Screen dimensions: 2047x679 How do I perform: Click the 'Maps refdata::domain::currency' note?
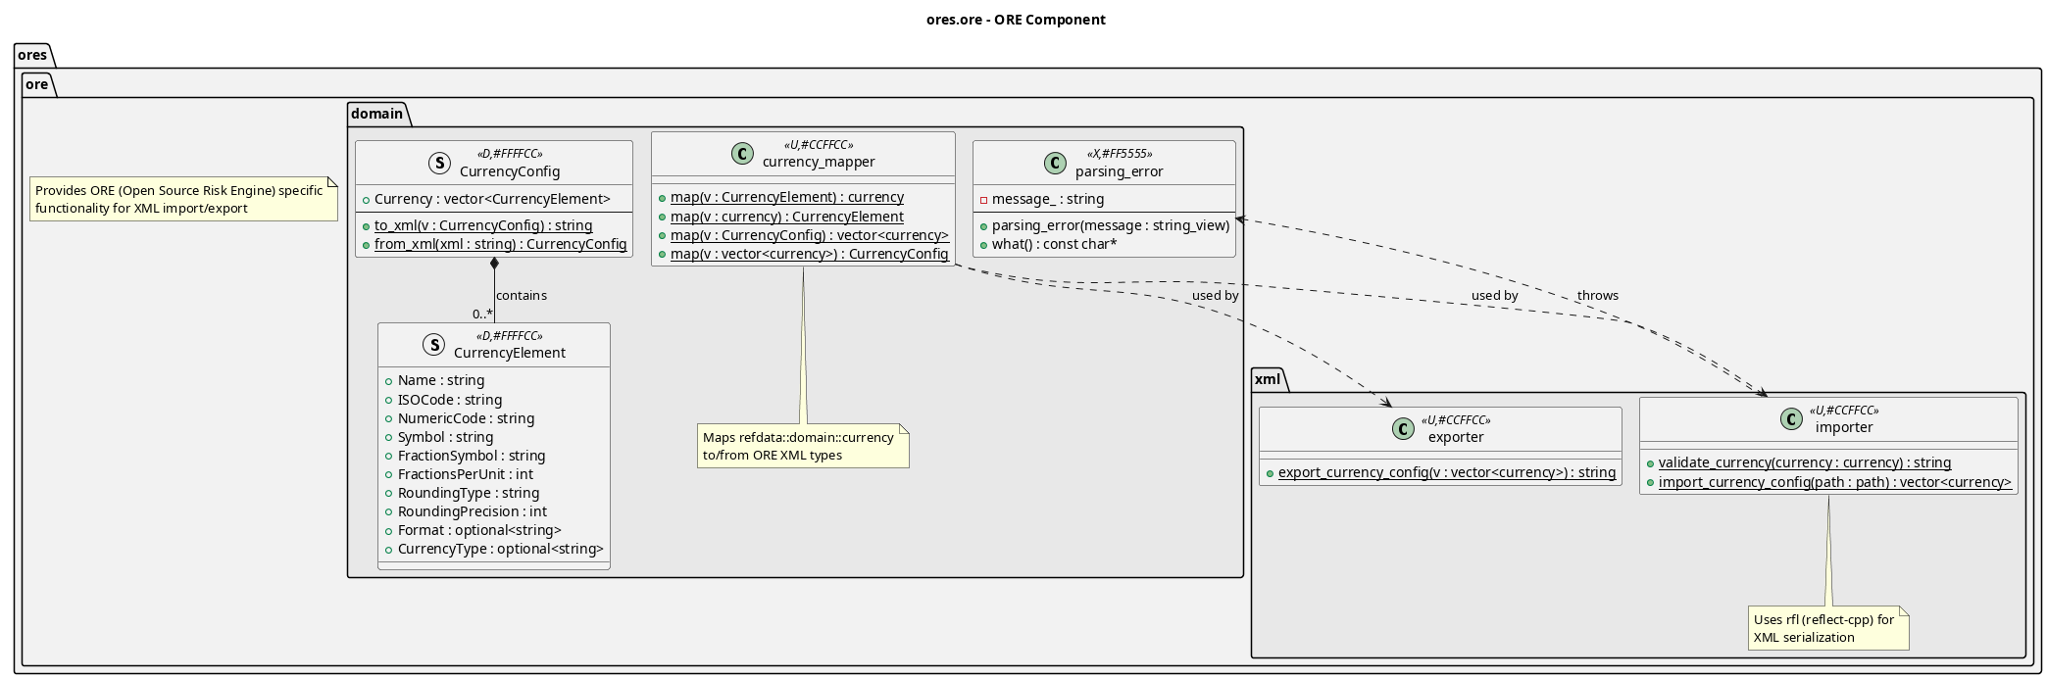[x=802, y=446]
